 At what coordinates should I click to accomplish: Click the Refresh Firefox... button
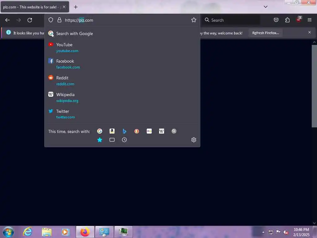(x=265, y=33)
